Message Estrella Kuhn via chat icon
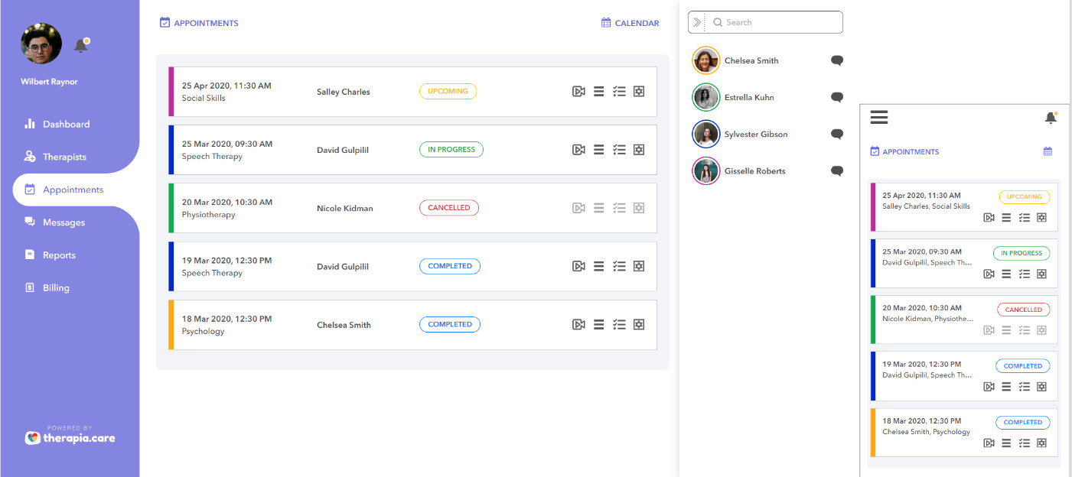 [x=836, y=98]
